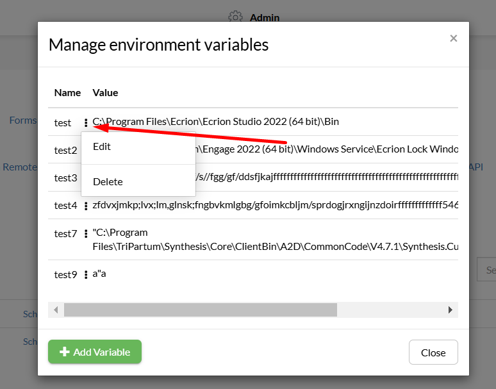Open the API link in background page
The height and width of the screenshot is (389, 496).
pyautogui.click(x=476, y=167)
